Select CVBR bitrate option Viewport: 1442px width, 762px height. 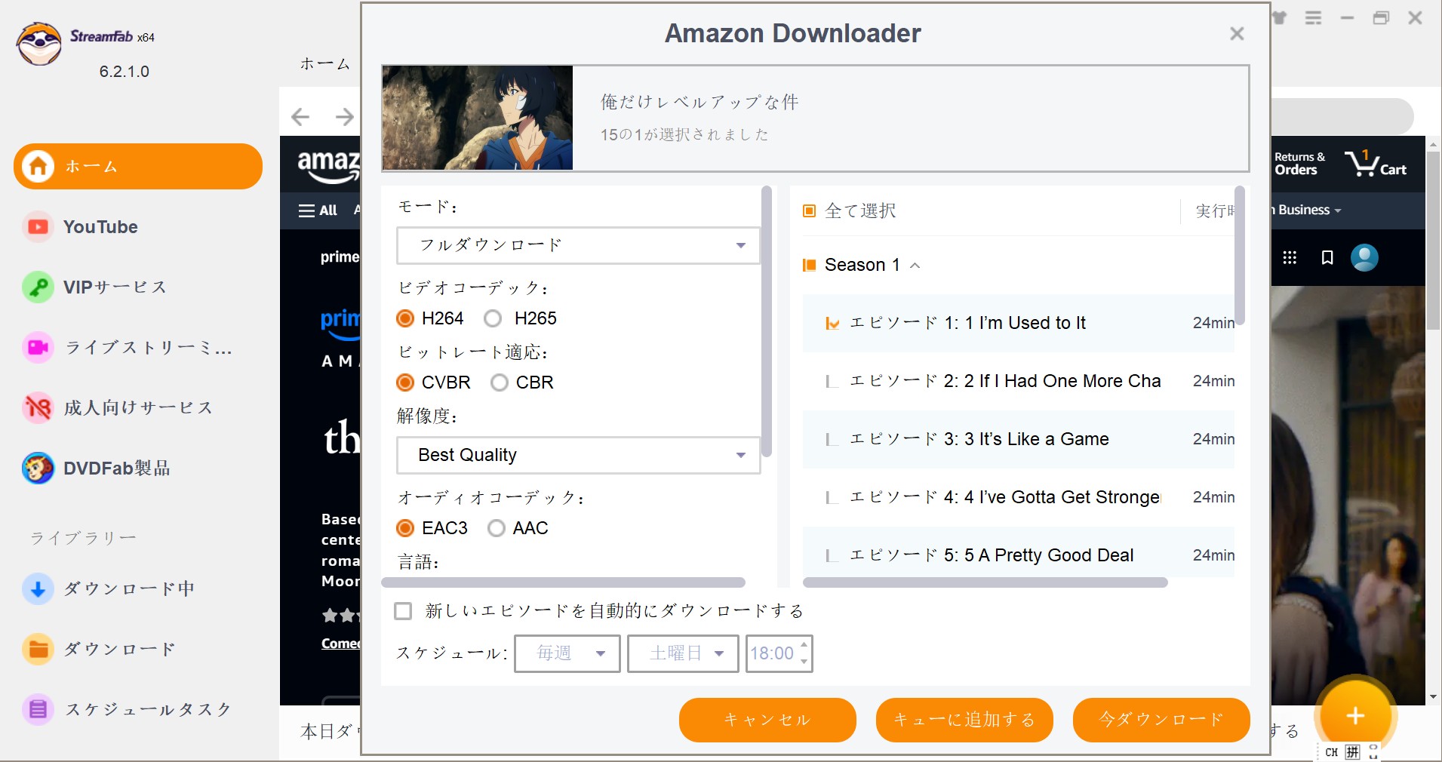[405, 383]
